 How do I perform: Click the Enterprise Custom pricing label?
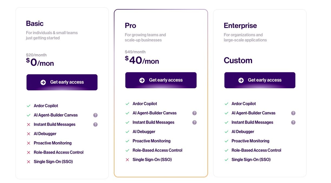pos(238,61)
